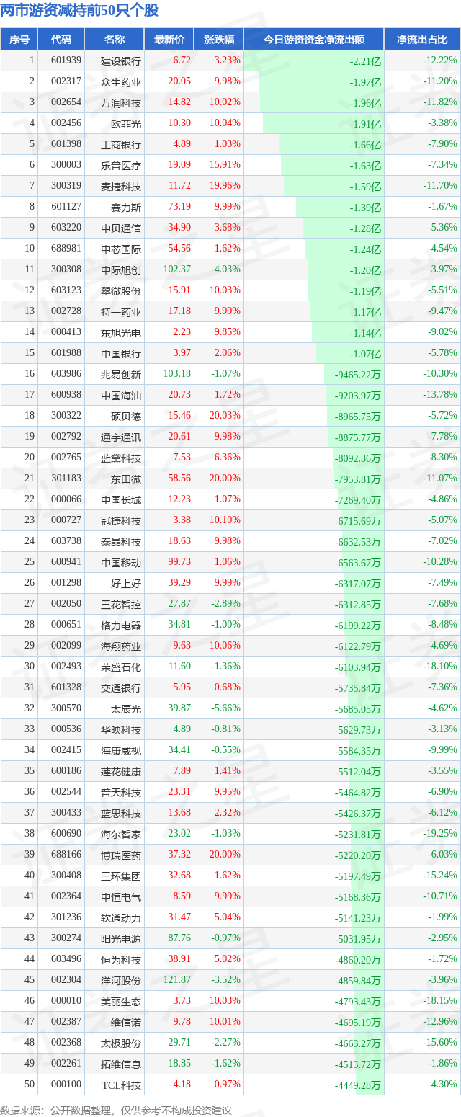This screenshot has height=1117, width=461.
Task: Click stock name 欧菲光
Action: click(x=126, y=124)
